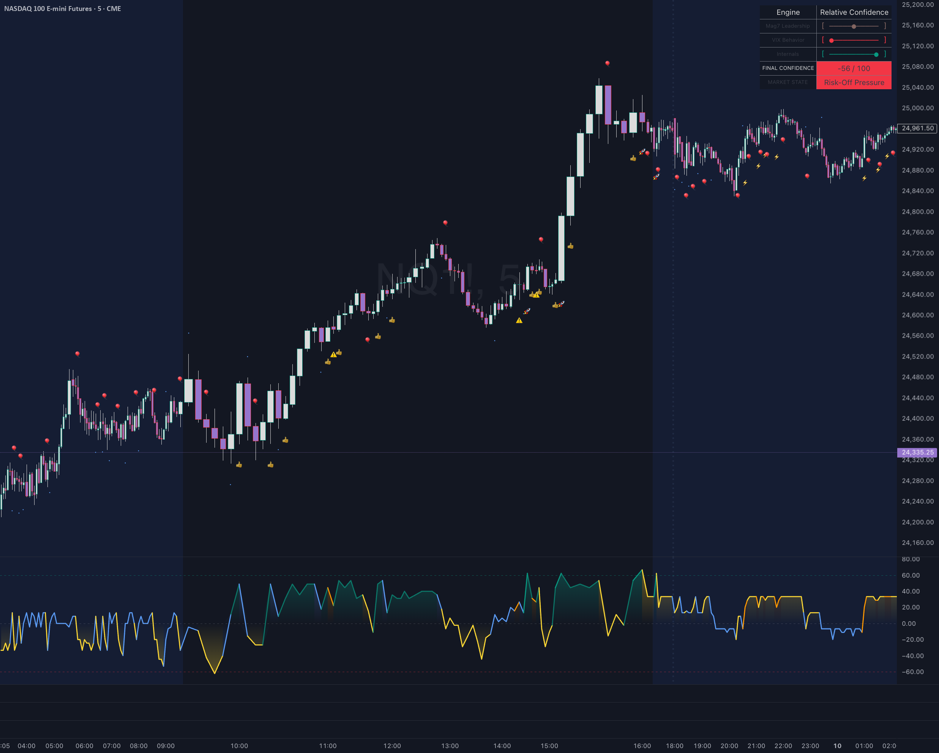Screen dimensions: 939x753
Task: Click the 24,961.50 current price label
Action: (x=918, y=128)
